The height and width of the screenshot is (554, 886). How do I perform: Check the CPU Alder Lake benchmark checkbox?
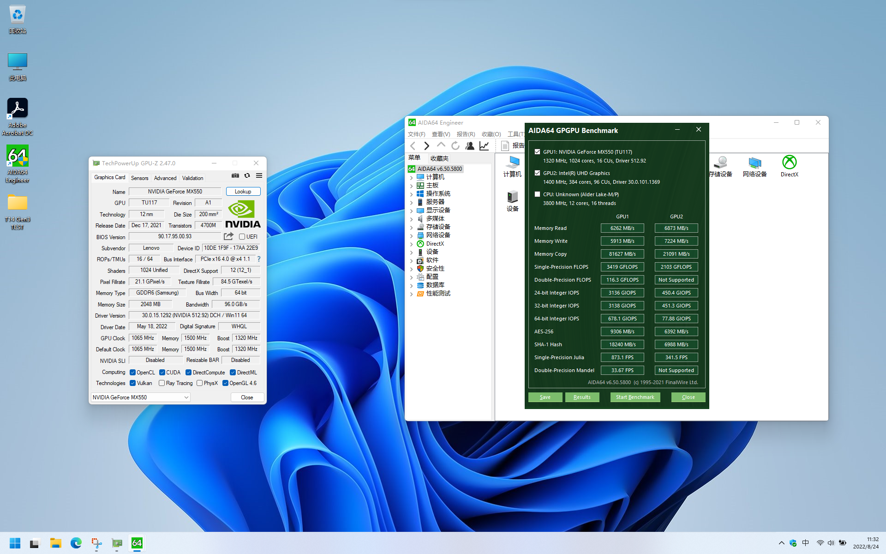[x=537, y=194]
